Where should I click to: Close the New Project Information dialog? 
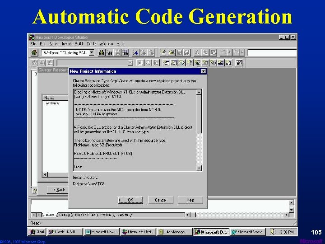(x=203, y=71)
